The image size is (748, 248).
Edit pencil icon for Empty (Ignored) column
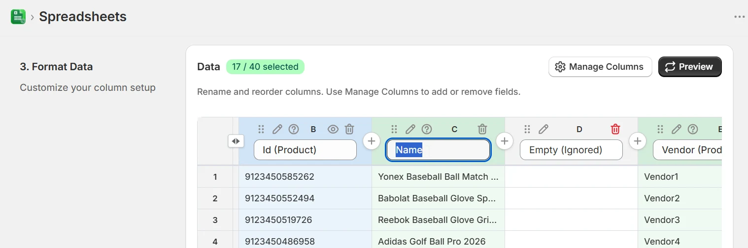click(x=544, y=129)
